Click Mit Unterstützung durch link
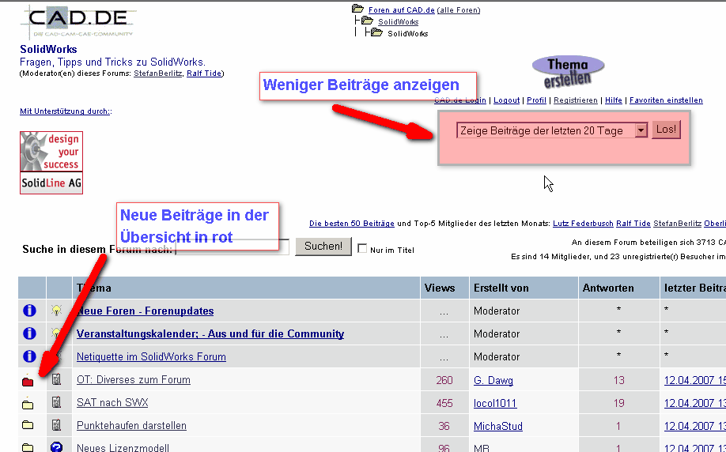 point(65,111)
